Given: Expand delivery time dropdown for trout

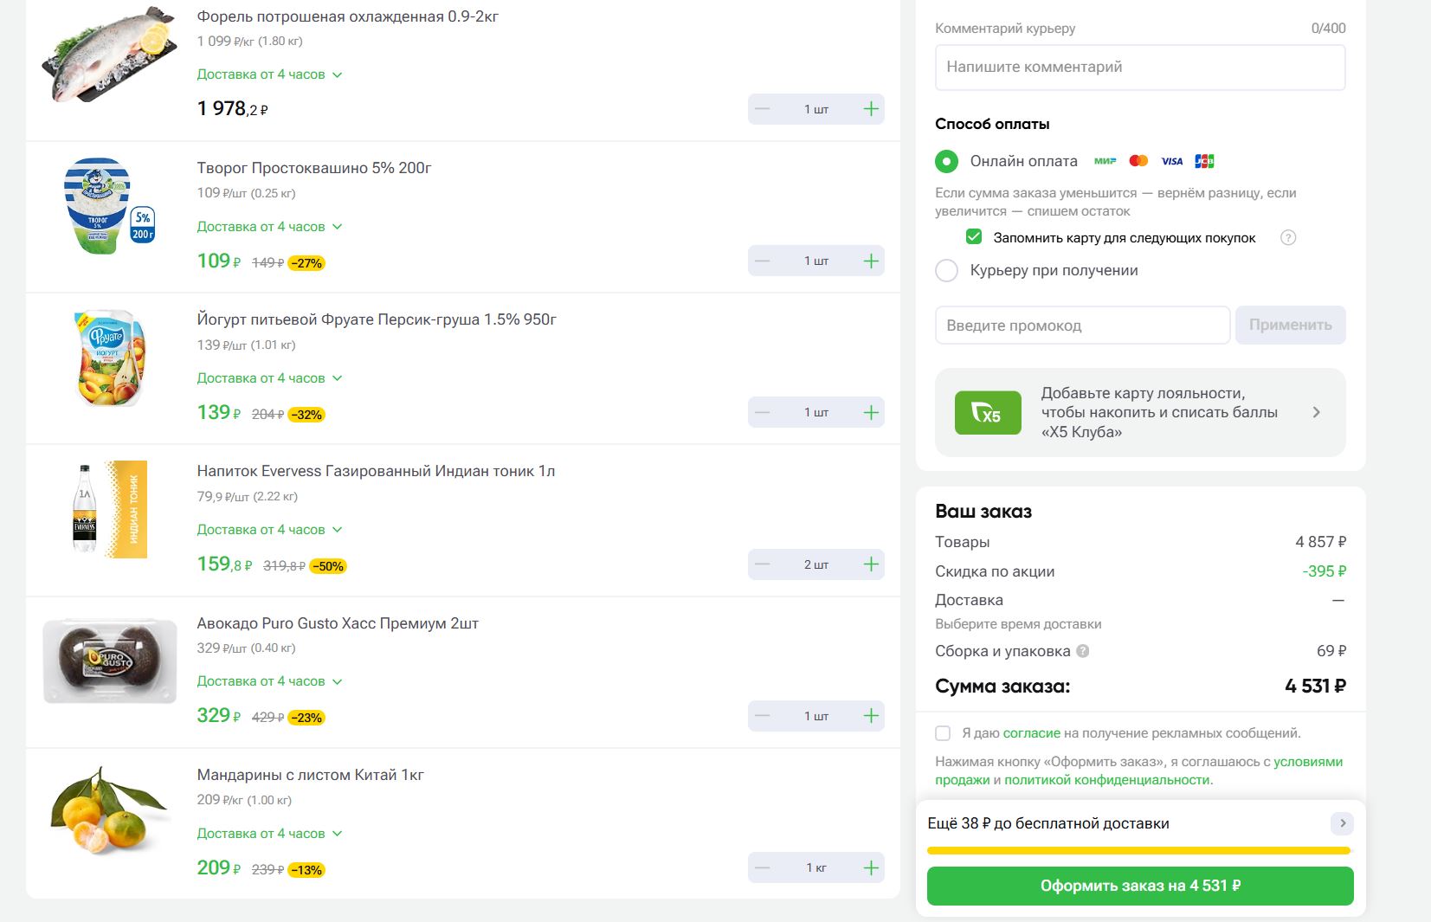Looking at the screenshot, I should click(337, 75).
